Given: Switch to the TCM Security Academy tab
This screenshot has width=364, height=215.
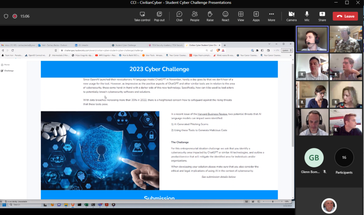Looking at the screenshot, I should tap(166, 45).
